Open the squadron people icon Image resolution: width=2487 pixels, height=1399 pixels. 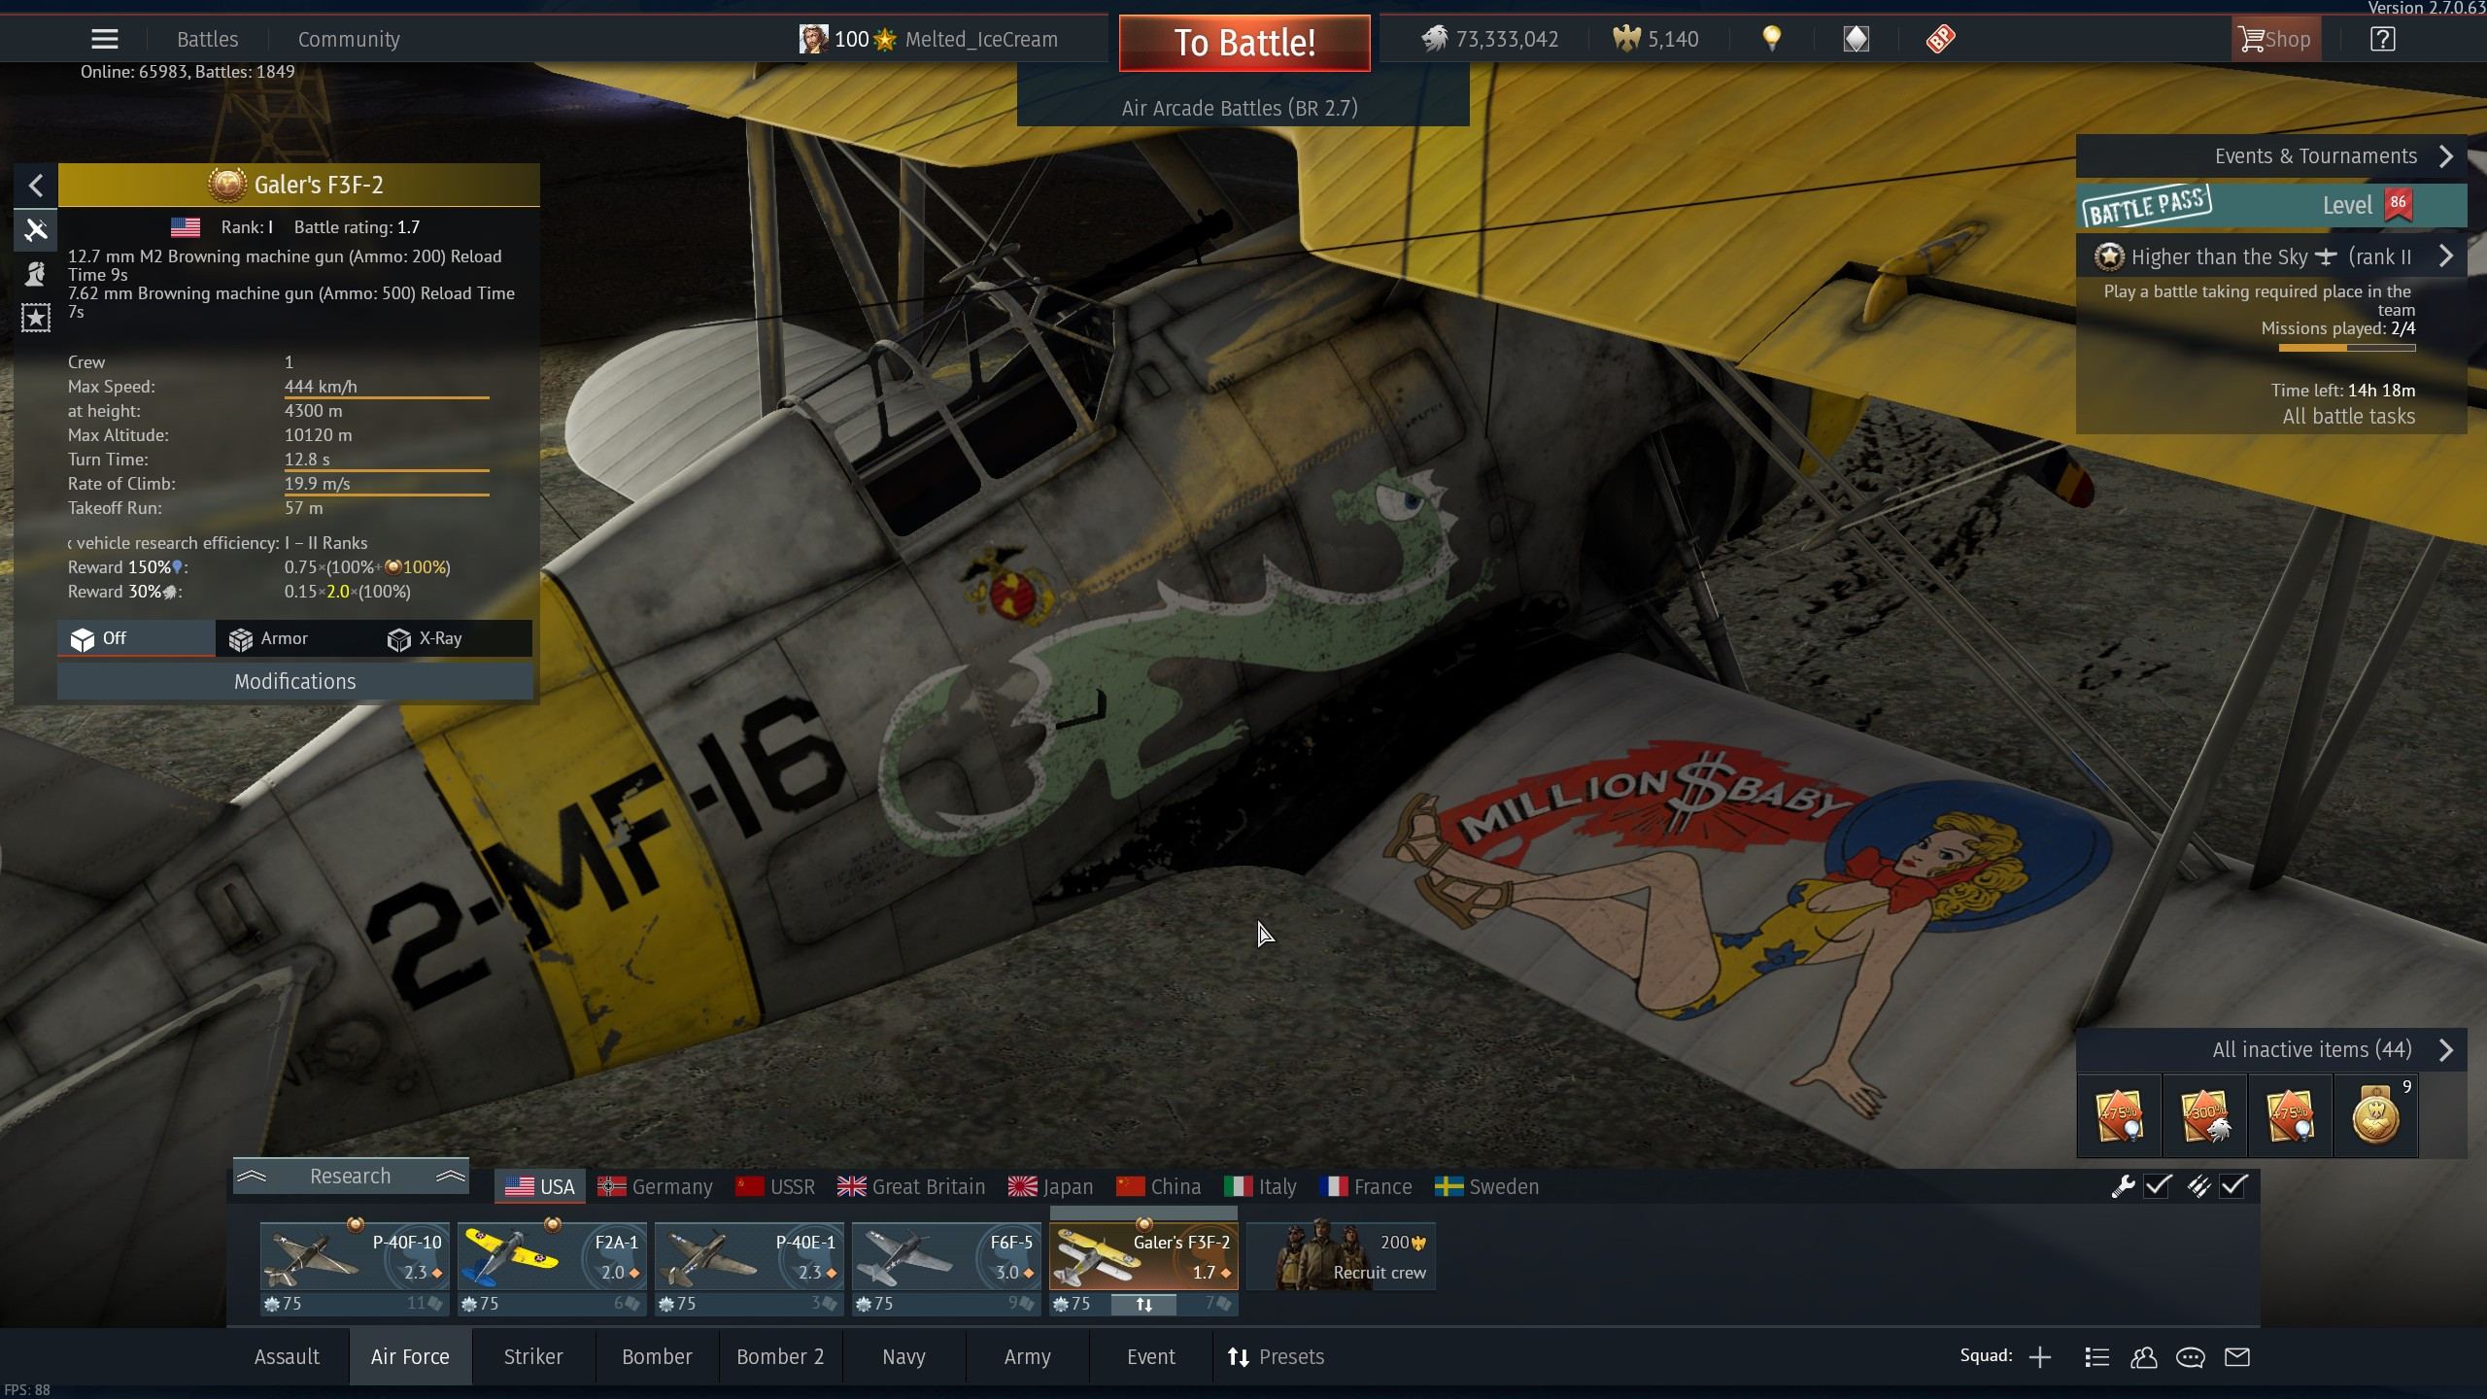click(2143, 1357)
